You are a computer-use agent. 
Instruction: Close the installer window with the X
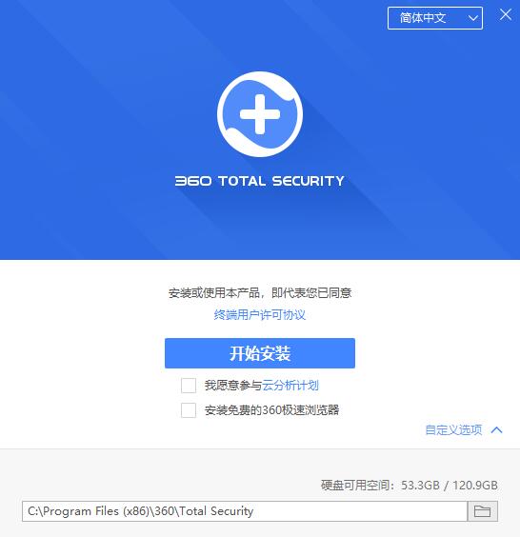pos(506,14)
